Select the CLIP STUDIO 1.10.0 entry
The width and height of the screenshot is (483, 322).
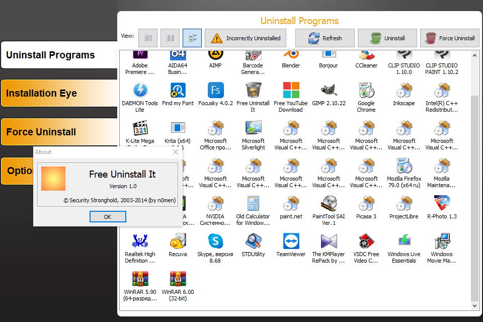pos(404,63)
